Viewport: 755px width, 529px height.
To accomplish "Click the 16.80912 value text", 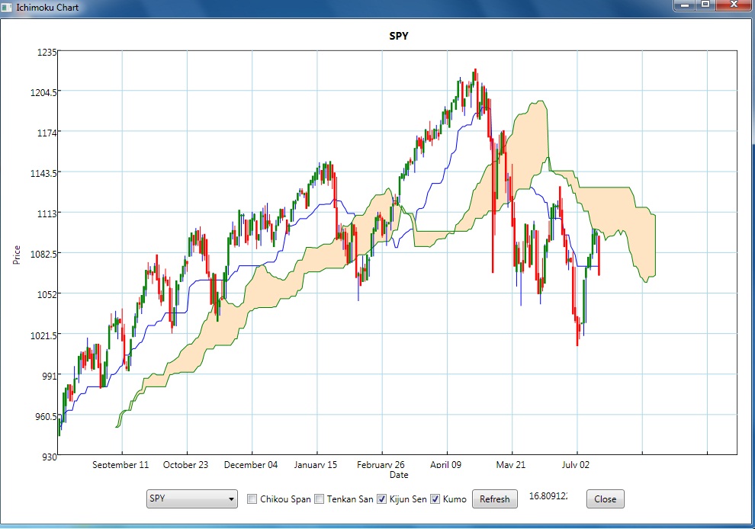I will 548,497.
